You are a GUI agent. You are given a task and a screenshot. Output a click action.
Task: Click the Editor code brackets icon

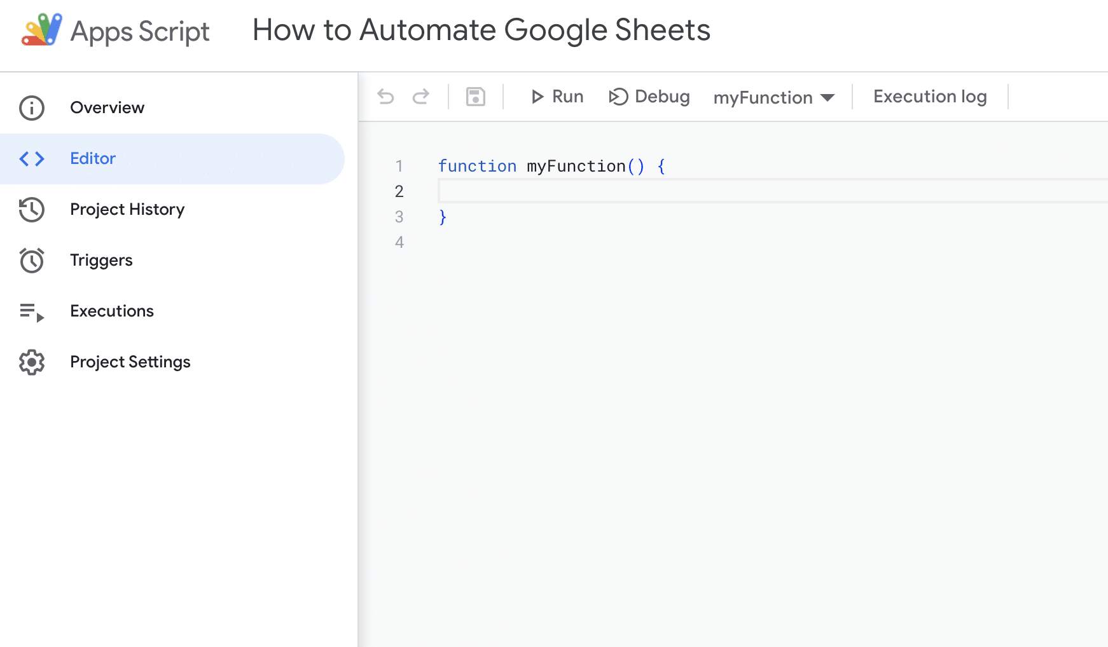tap(32, 159)
